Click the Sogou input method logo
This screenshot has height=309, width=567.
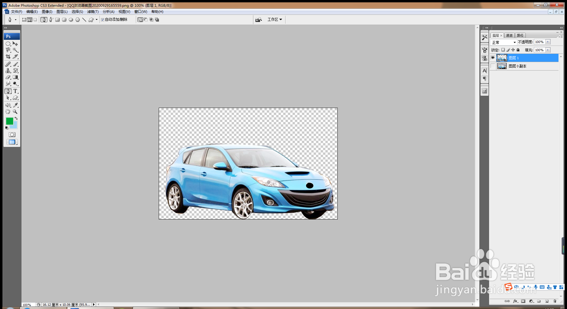508,287
